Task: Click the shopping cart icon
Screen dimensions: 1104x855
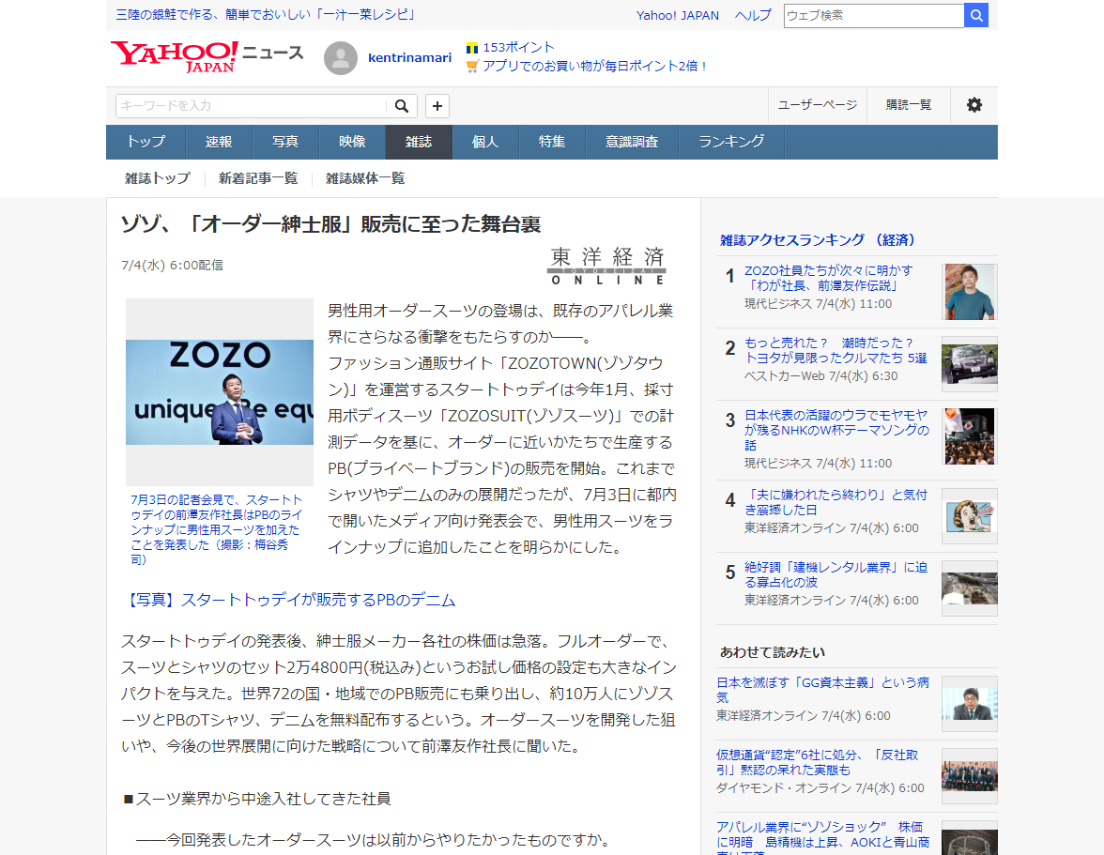Action: point(472,66)
